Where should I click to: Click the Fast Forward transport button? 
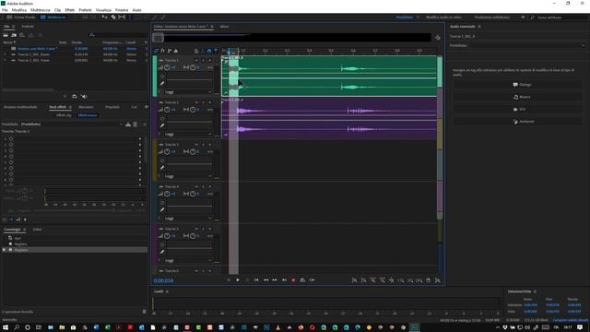tap(275, 280)
